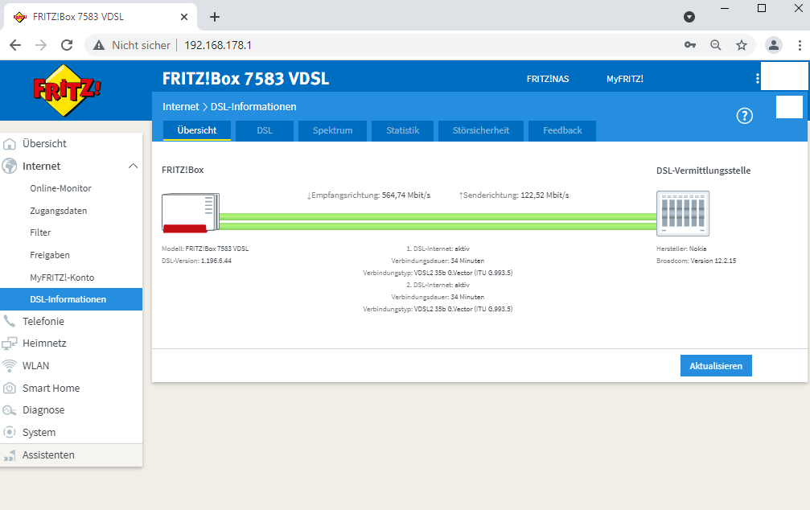Open the Störsicherheit tab

481,131
